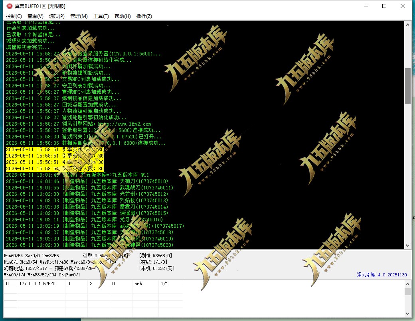Click log line 武魂战刀(1073745011)
415x321 pixels.
[x=89, y=188]
